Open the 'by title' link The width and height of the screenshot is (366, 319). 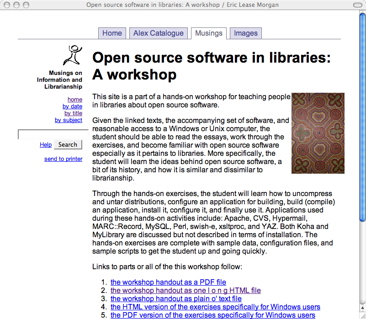point(73,113)
